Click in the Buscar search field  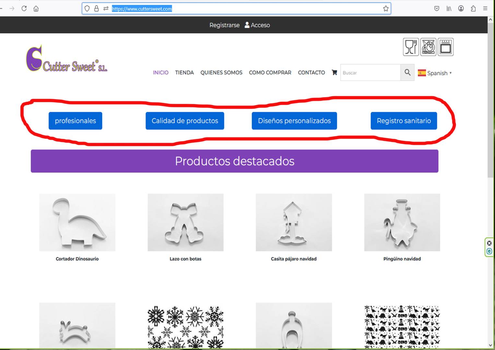[x=371, y=73]
